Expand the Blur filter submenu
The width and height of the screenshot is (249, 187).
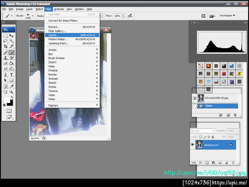(x=72, y=54)
